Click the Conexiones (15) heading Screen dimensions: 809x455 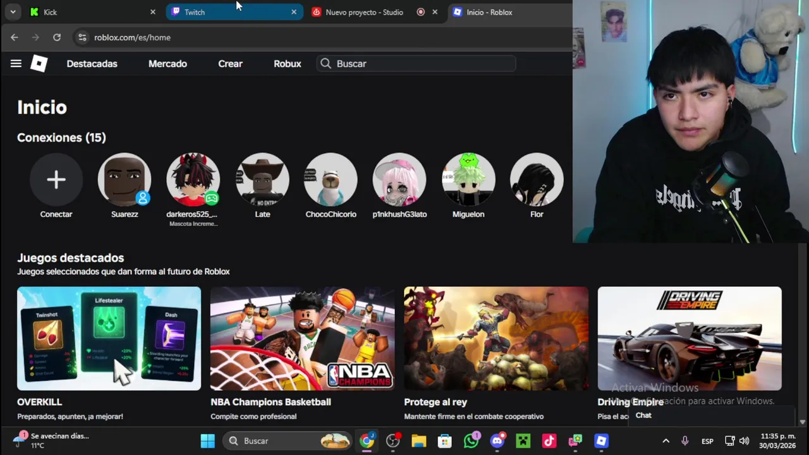click(61, 138)
